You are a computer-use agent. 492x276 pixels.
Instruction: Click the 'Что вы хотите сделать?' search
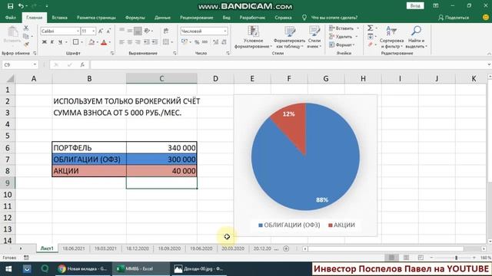(334, 18)
